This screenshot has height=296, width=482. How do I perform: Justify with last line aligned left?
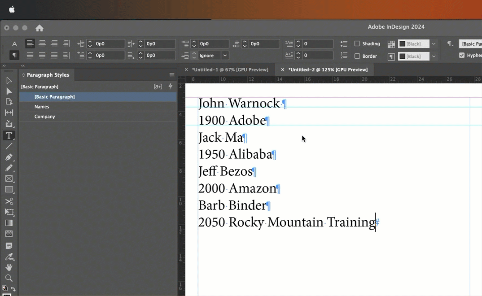[30, 55]
